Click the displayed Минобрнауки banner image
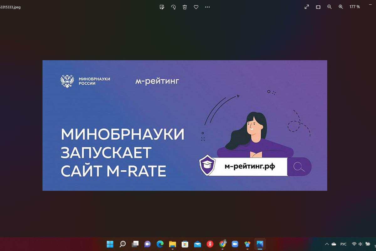Viewport: 376px width, 251px height. (185, 125)
